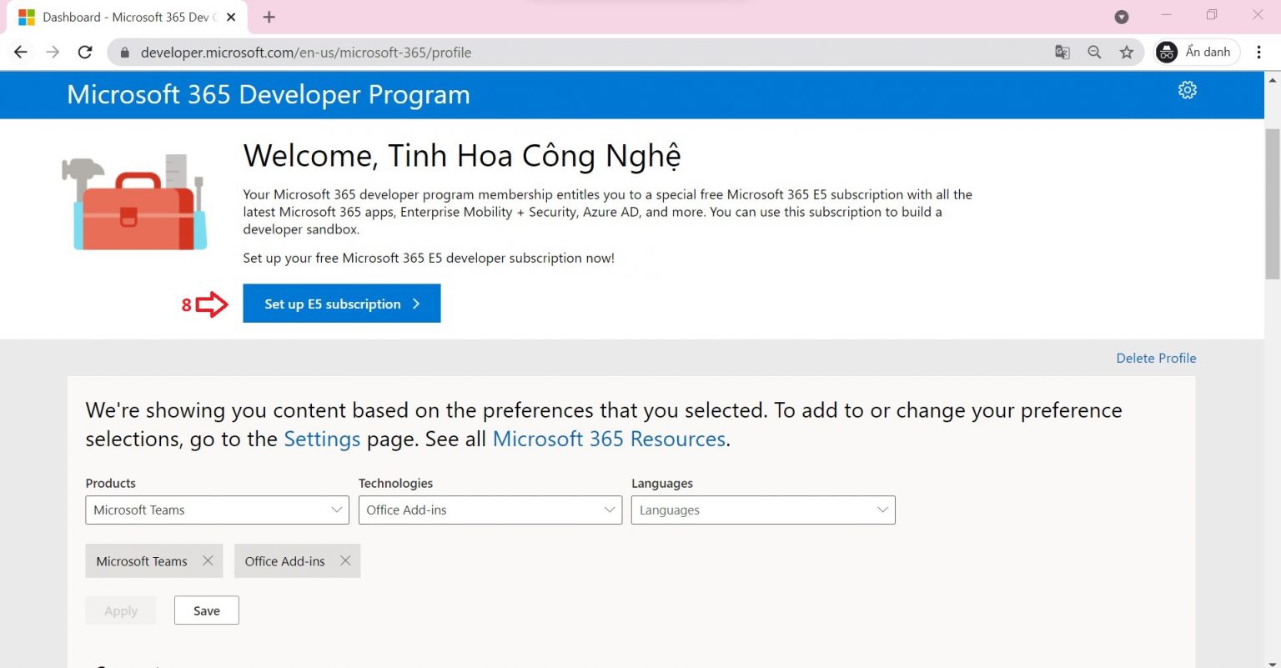Follow the Delete Profile link
Screen dimensions: 1281x668
pos(1156,358)
